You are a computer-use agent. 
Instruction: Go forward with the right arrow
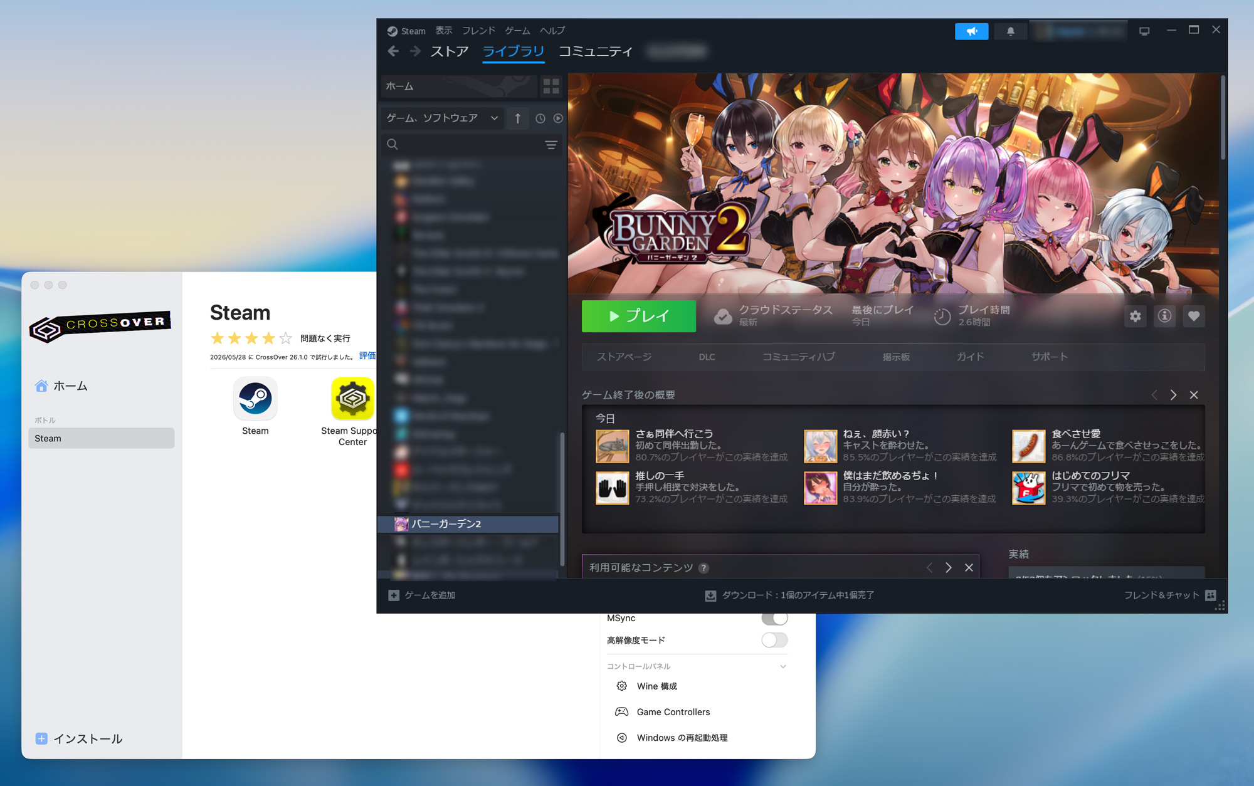(414, 51)
